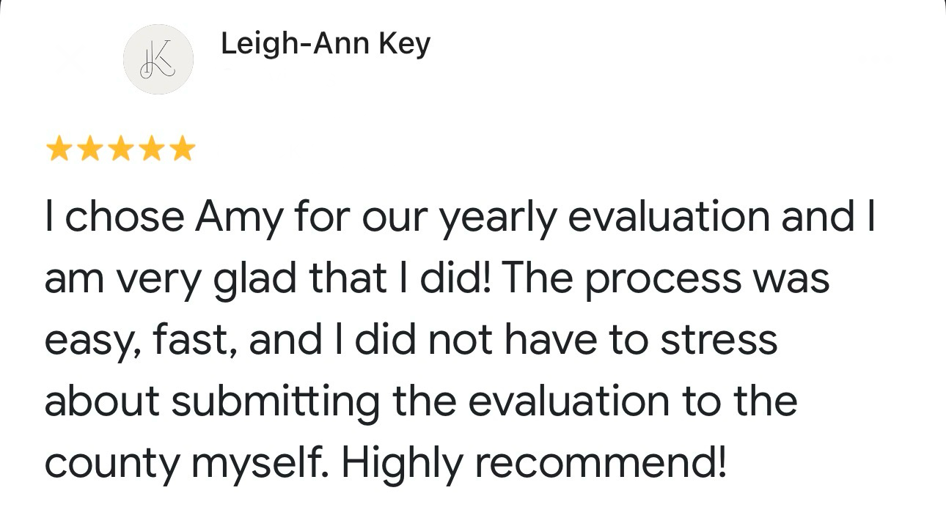Image resolution: width=946 pixels, height=526 pixels.
Task: Click the K monogram inside the avatar
Action: [x=157, y=59]
